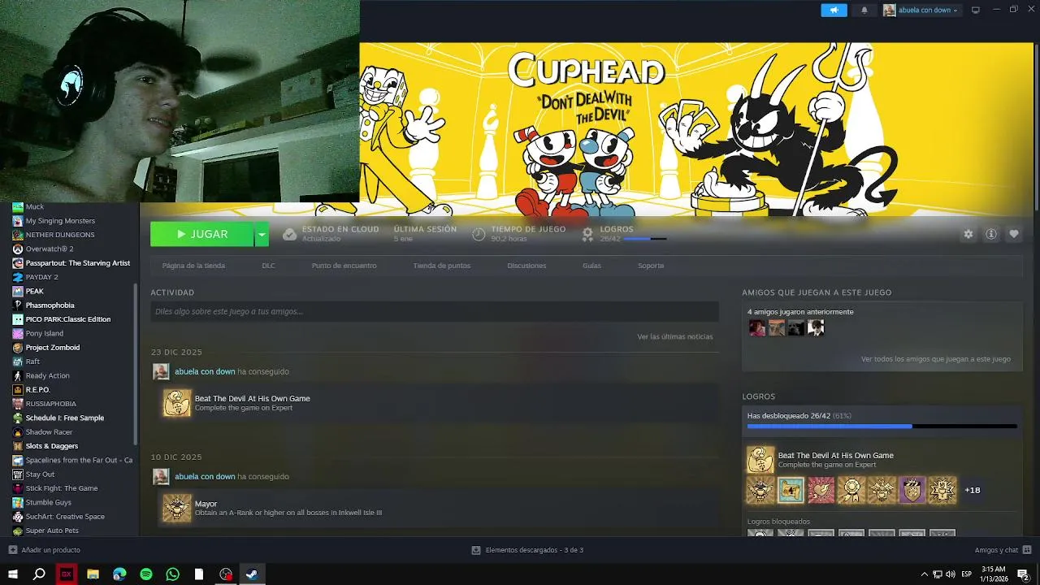Click the Steam big picture monitor icon
1040x585 pixels.
click(x=976, y=10)
